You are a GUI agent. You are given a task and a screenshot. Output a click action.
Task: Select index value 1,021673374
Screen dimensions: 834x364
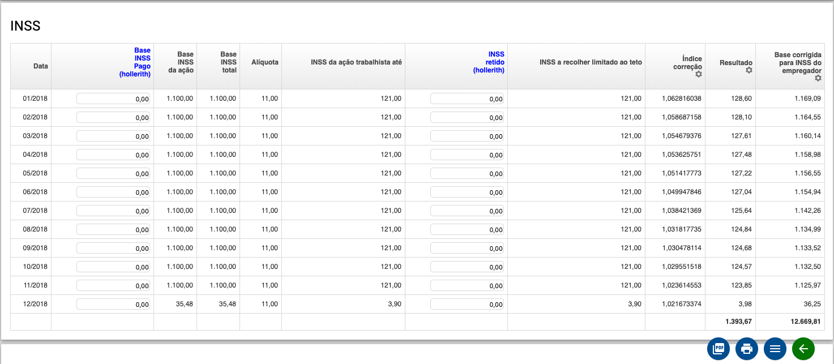point(682,304)
